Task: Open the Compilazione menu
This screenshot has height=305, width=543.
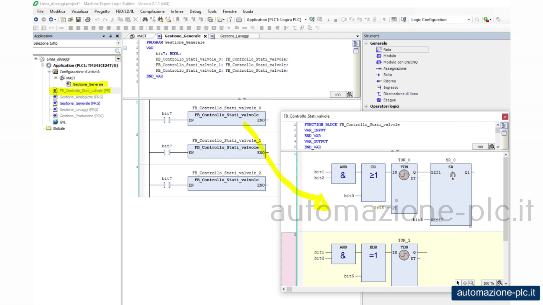Action: pos(152,11)
